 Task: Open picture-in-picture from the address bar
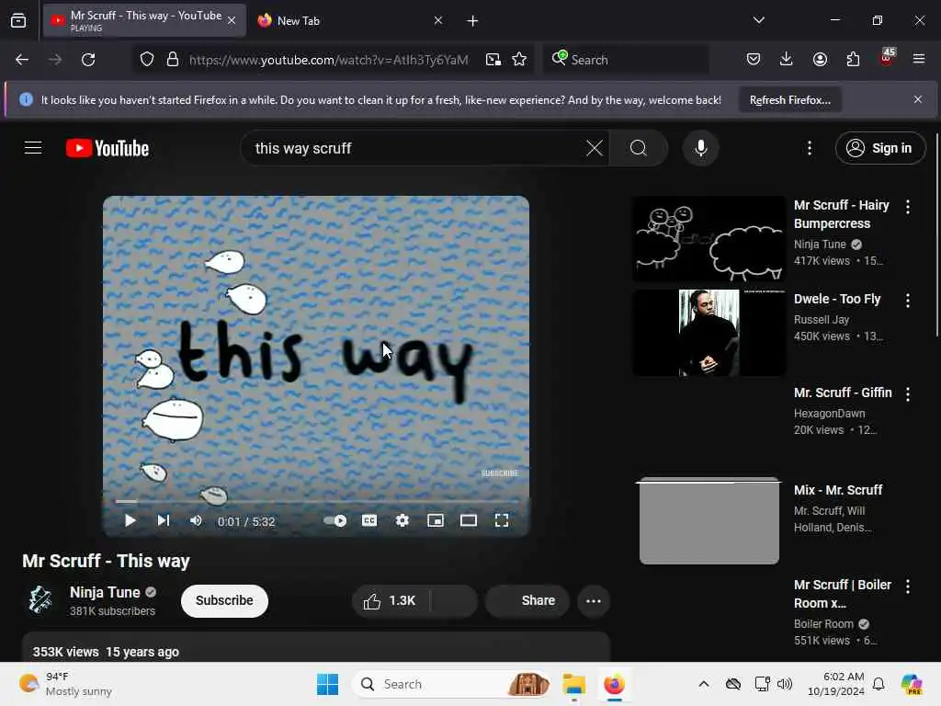(493, 60)
